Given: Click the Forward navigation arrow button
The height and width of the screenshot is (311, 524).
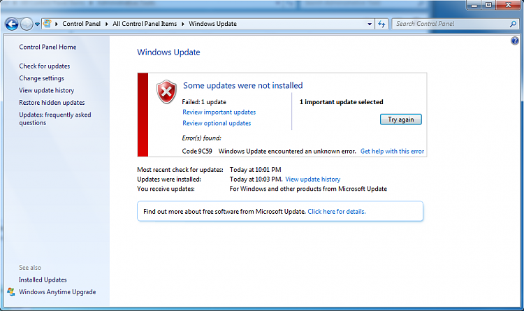Looking at the screenshot, I should tap(27, 24).
